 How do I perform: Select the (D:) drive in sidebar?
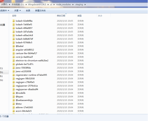coord(1,72)
